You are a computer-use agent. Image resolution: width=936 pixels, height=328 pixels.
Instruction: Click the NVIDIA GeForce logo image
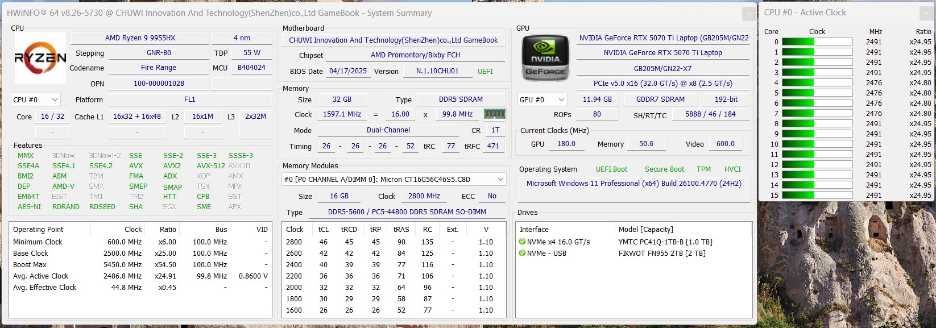click(x=545, y=57)
